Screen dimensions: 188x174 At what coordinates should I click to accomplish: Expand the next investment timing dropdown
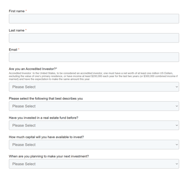(x=94, y=164)
